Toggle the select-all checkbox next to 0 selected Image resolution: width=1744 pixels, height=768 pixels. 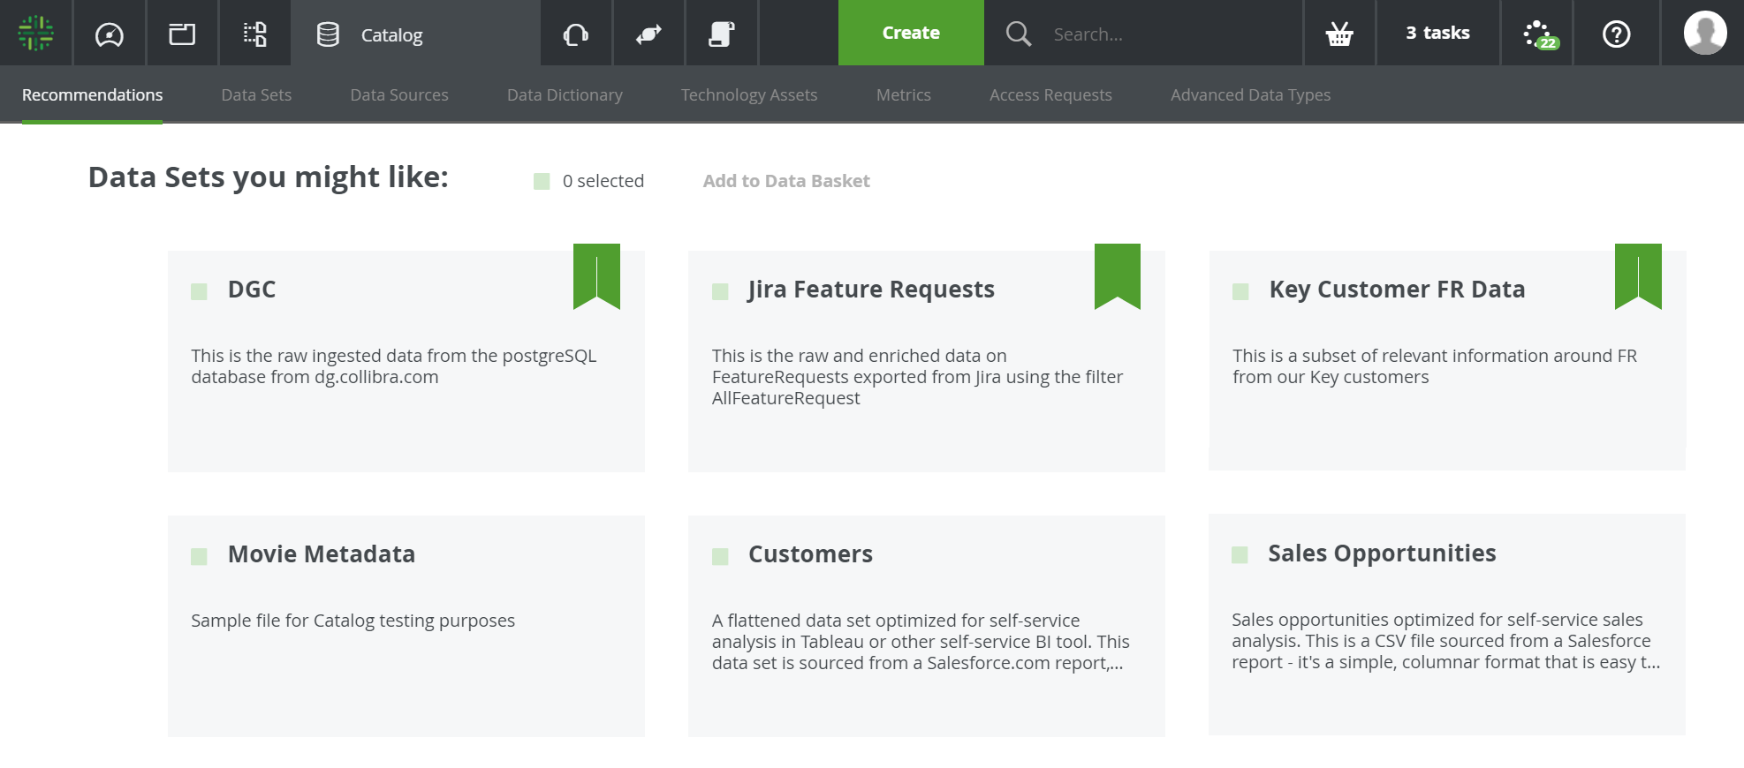tap(542, 181)
